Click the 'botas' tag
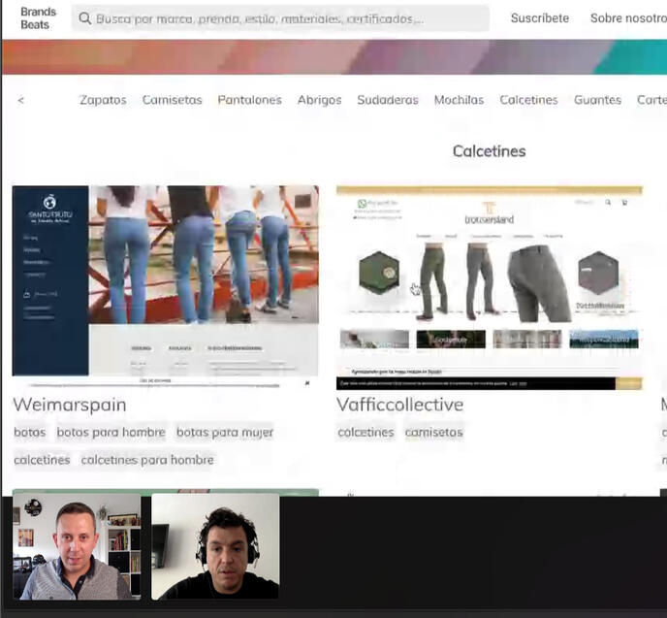Screen dimensions: 667x618 (30, 432)
